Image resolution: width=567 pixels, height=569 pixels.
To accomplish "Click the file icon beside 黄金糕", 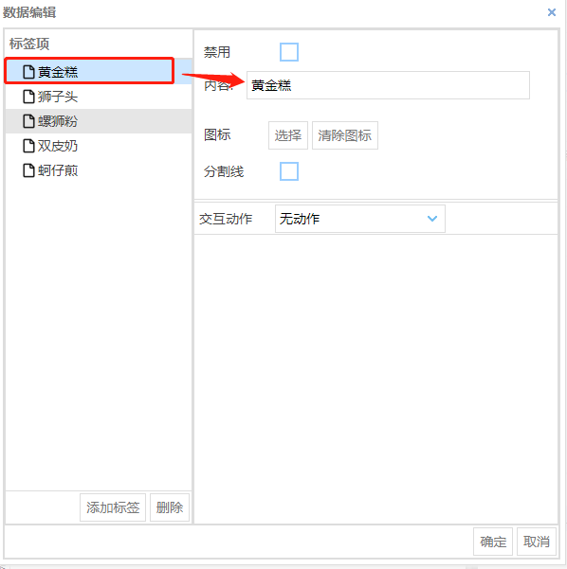I will (x=28, y=72).
